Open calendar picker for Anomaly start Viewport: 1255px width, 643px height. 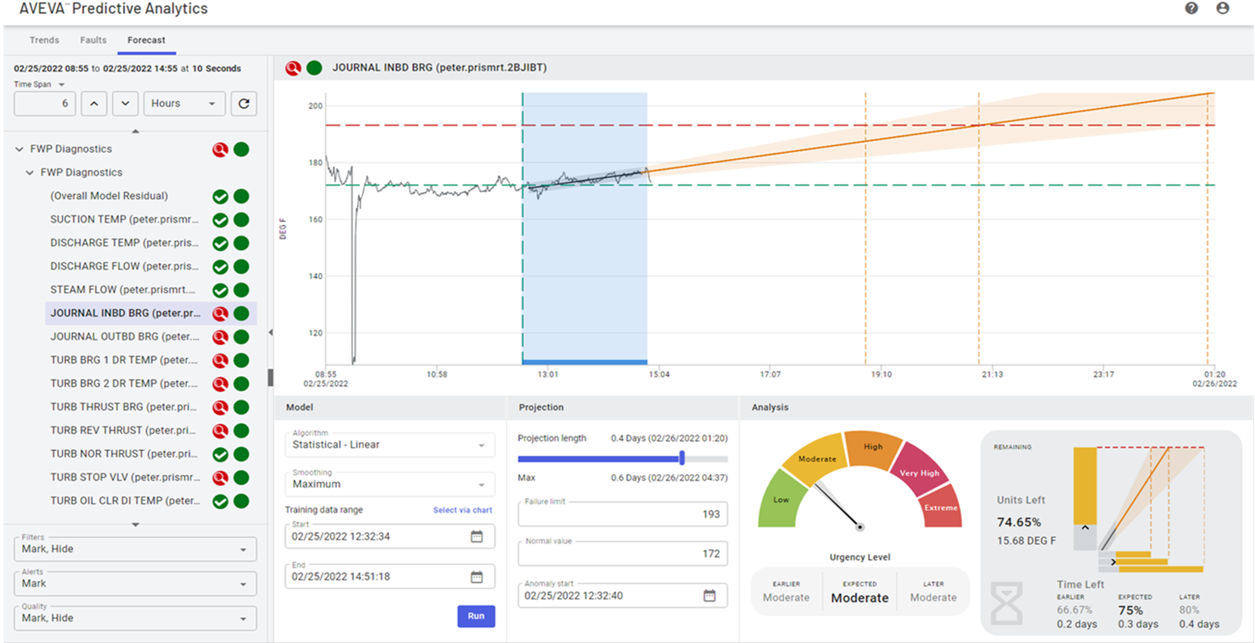point(710,595)
